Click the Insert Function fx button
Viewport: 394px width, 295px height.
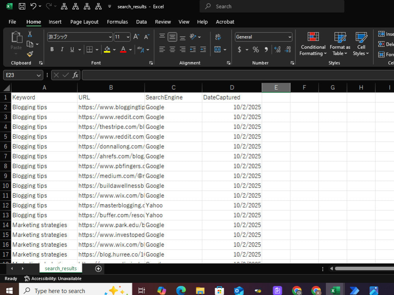click(75, 75)
